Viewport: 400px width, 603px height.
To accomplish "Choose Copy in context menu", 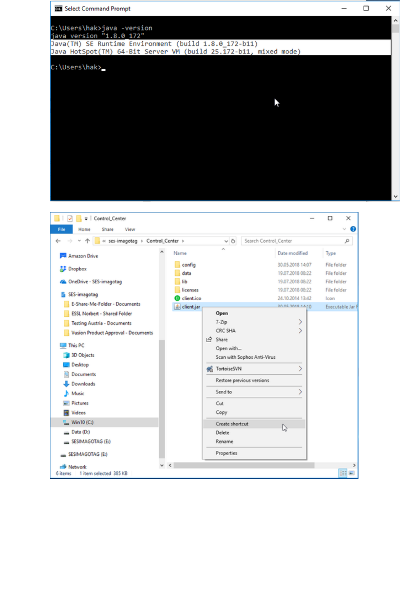I will pos(254,412).
